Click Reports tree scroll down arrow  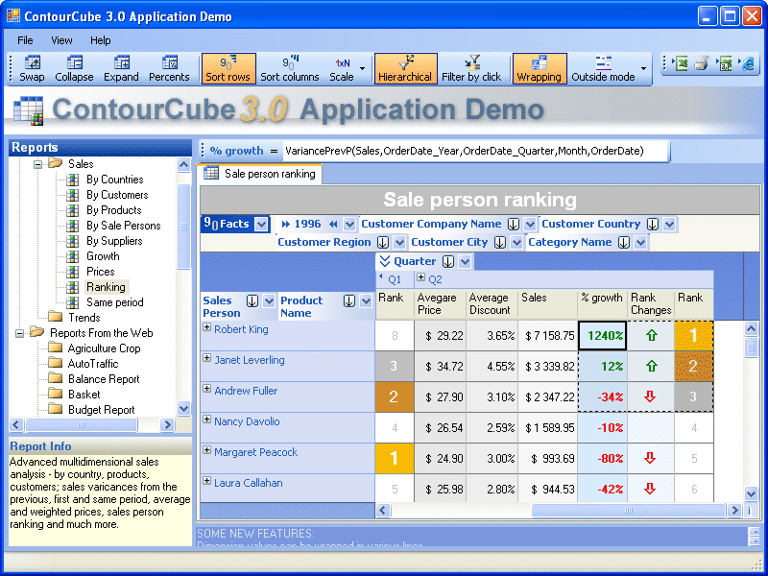(x=183, y=408)
